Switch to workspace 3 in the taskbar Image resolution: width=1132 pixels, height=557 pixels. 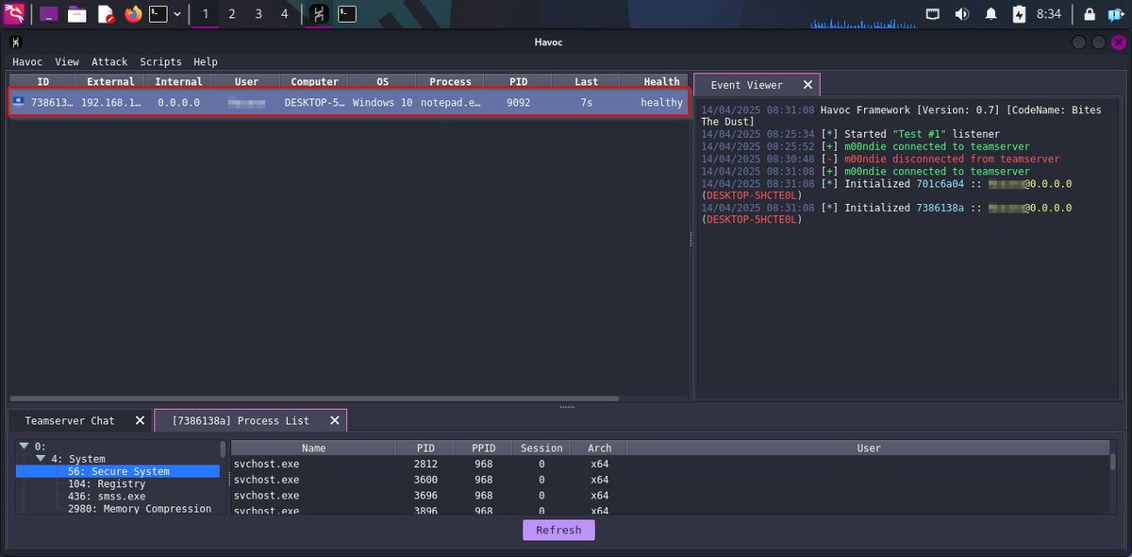pos(260,14)
